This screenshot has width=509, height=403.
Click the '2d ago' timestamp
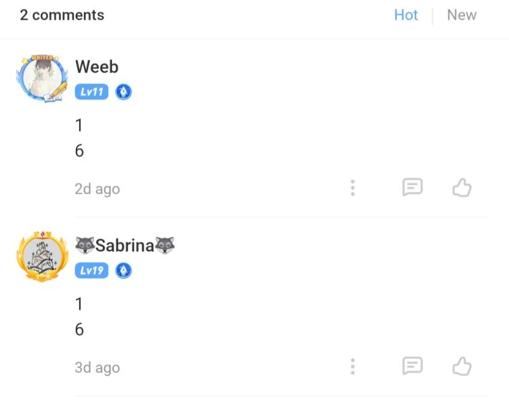97,189
